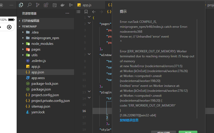
Task: Open the simulator more-options ellipsis
Action: 11,5
